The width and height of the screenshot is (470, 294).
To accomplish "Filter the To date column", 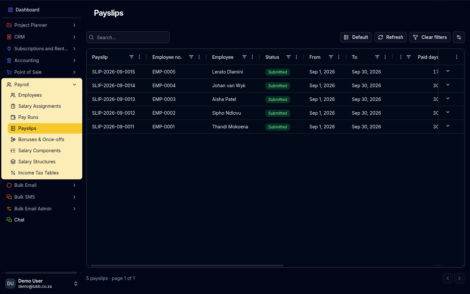I will (x=377, y=57).
